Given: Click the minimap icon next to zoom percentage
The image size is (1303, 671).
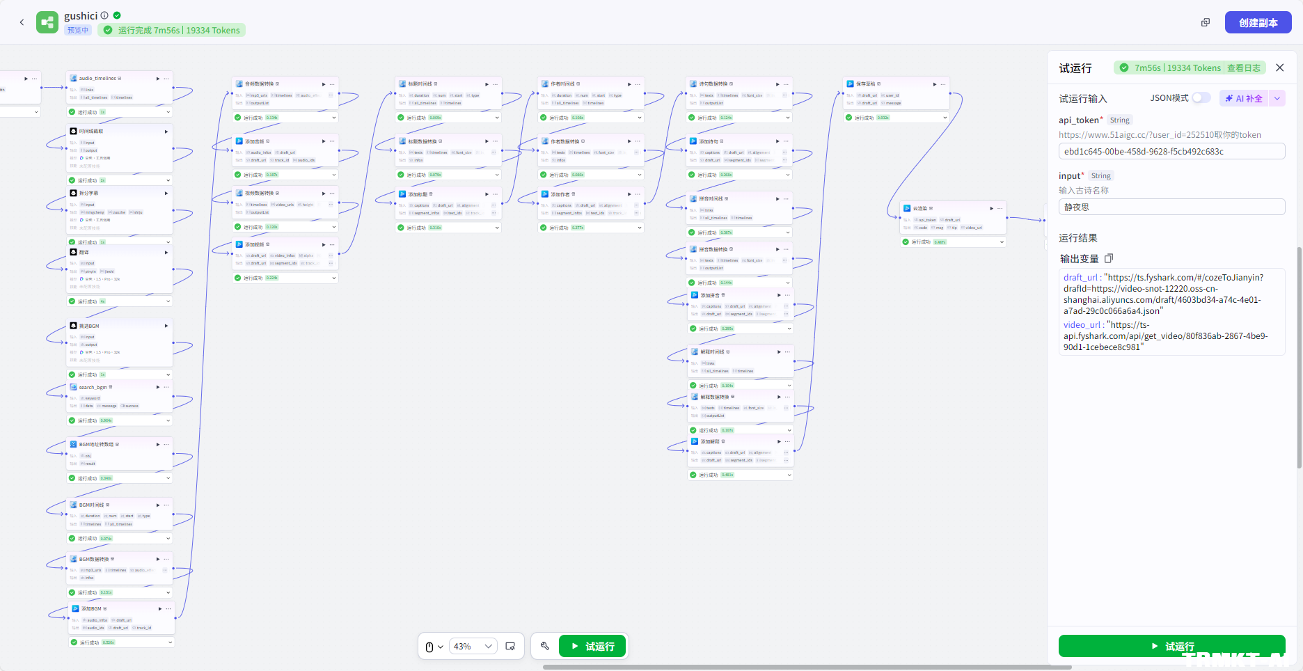Looking at the screenshot, I should click(510, 646).
